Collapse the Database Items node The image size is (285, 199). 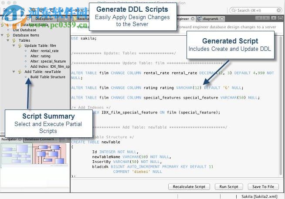[2, 35]
